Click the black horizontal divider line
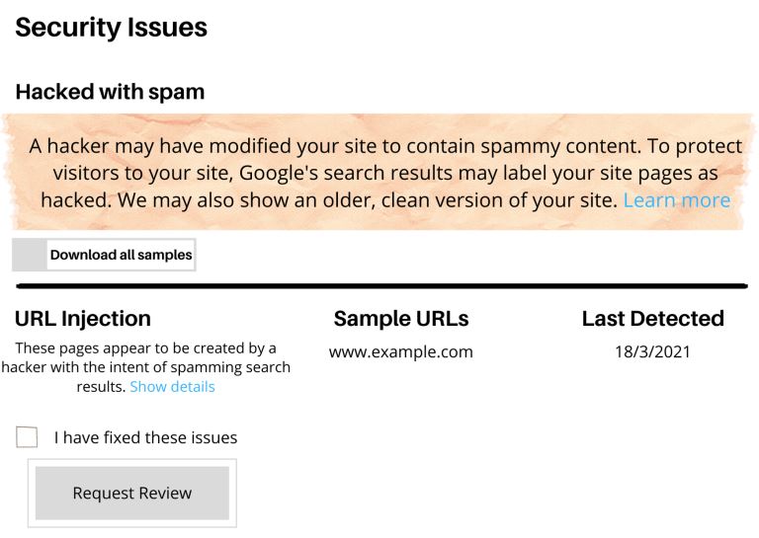The image size is (759, 538). (x=381, y=286)
